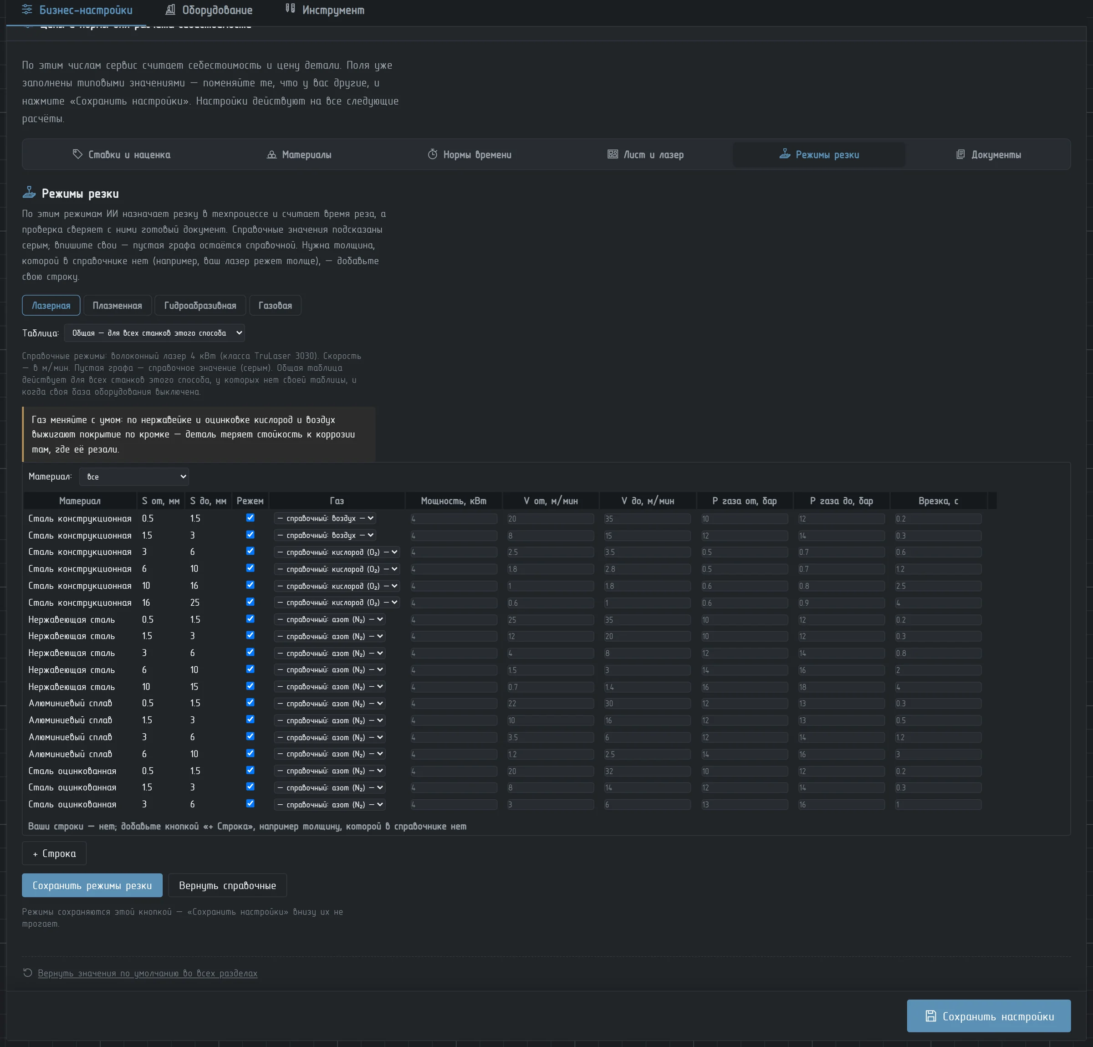
Task: Click the tag icon of Ставки и наценка
Action: tap(77, 154)
